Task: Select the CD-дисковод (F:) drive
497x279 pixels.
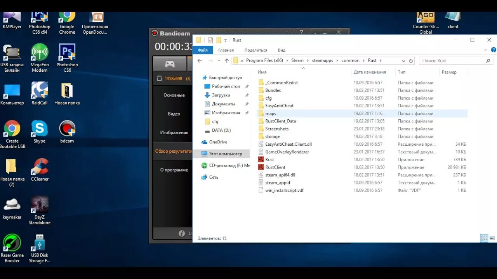Action: pyautogui.click(x=226, y=165)
